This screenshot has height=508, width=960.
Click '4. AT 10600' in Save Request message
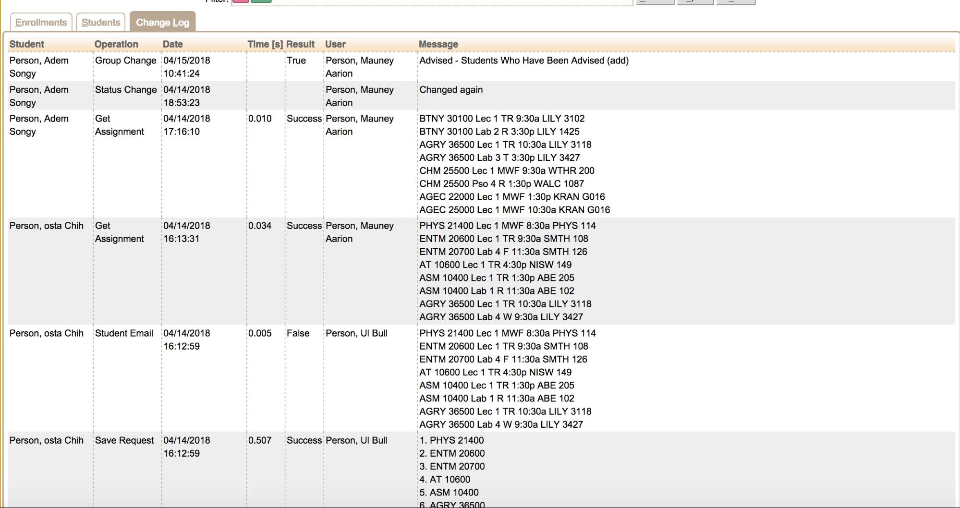click(445, 479)
